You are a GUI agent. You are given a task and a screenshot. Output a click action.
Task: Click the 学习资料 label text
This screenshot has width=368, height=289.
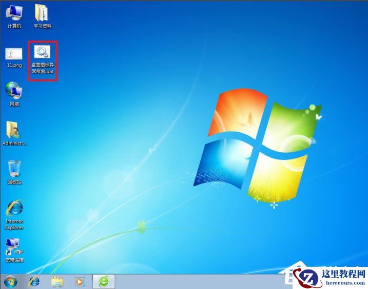point(43,26)
